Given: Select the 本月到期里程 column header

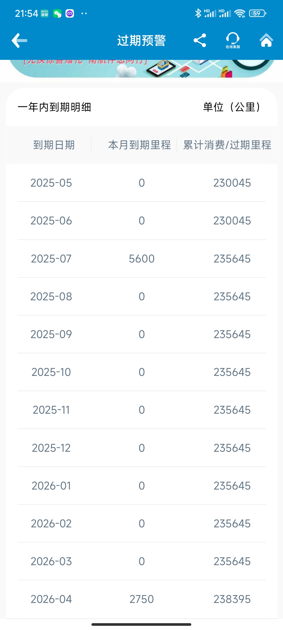Looking at the screenshot, I should [139, 145].
